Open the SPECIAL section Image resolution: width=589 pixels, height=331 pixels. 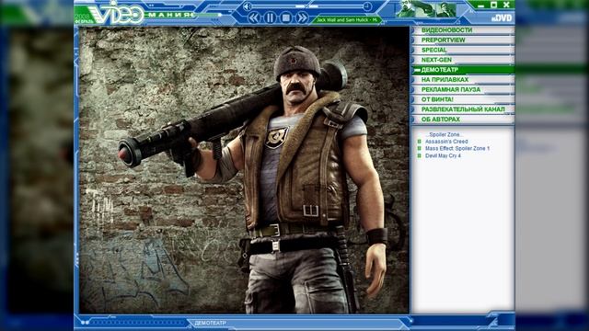[x=463, y=50]
